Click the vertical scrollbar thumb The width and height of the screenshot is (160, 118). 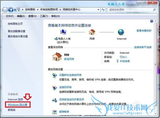click(156, 64)
